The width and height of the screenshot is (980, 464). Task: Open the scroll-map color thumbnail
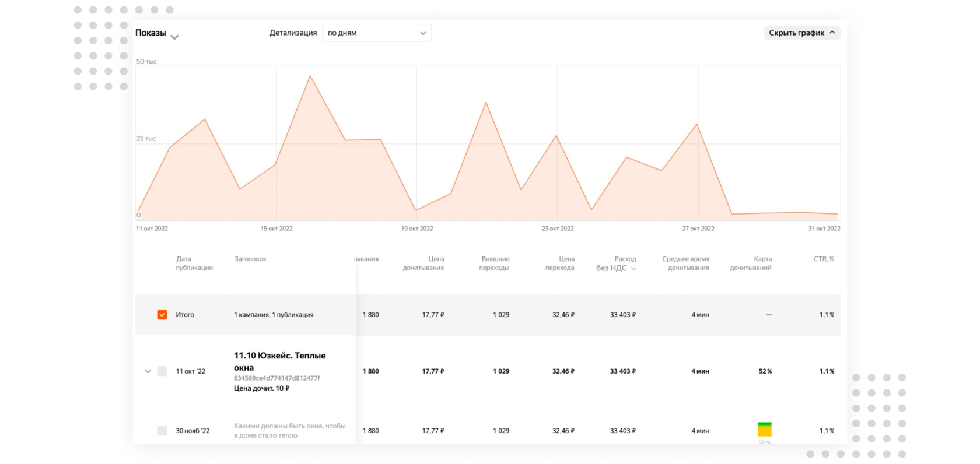pos(765,429)
